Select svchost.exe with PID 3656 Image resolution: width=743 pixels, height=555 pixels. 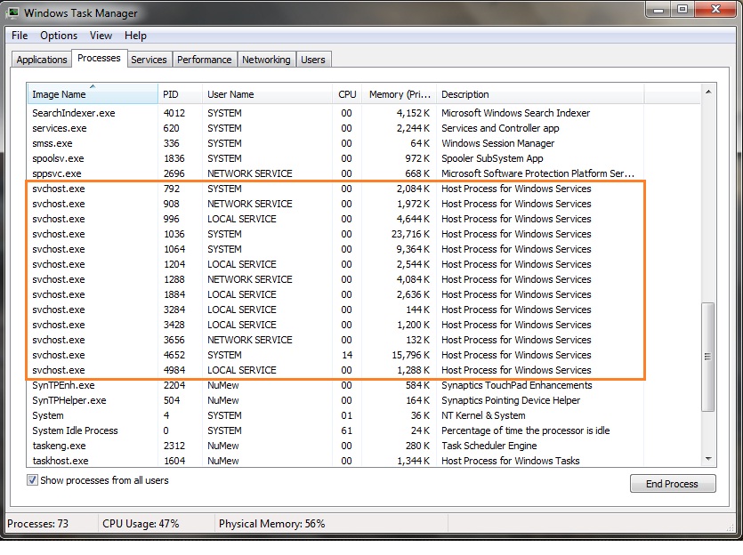point(335,341)
